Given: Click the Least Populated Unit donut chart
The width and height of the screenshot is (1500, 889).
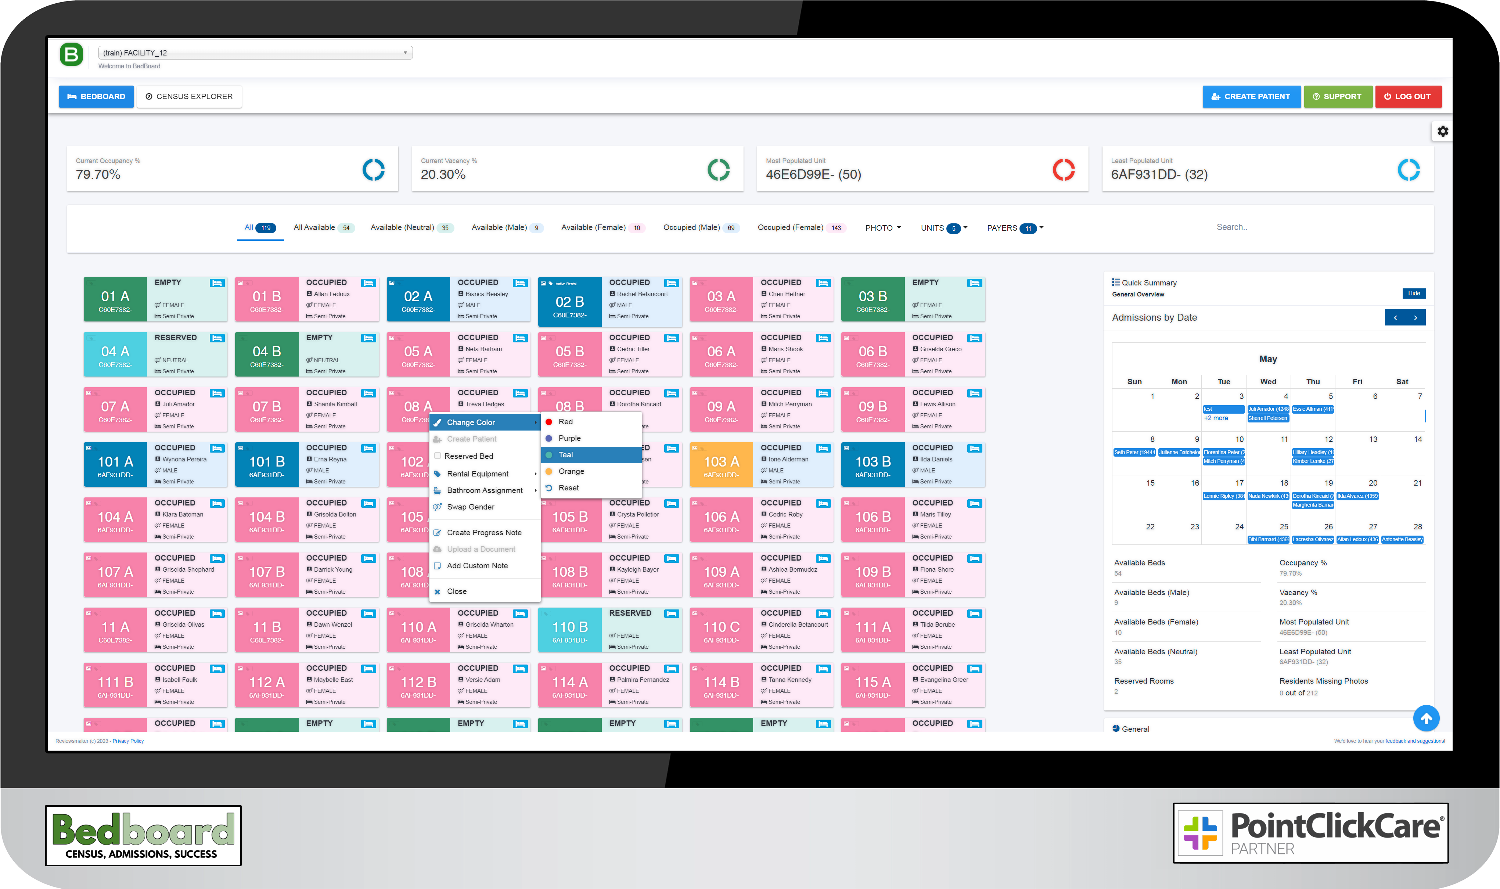Looking at the screenshot, I should 1409,169.
